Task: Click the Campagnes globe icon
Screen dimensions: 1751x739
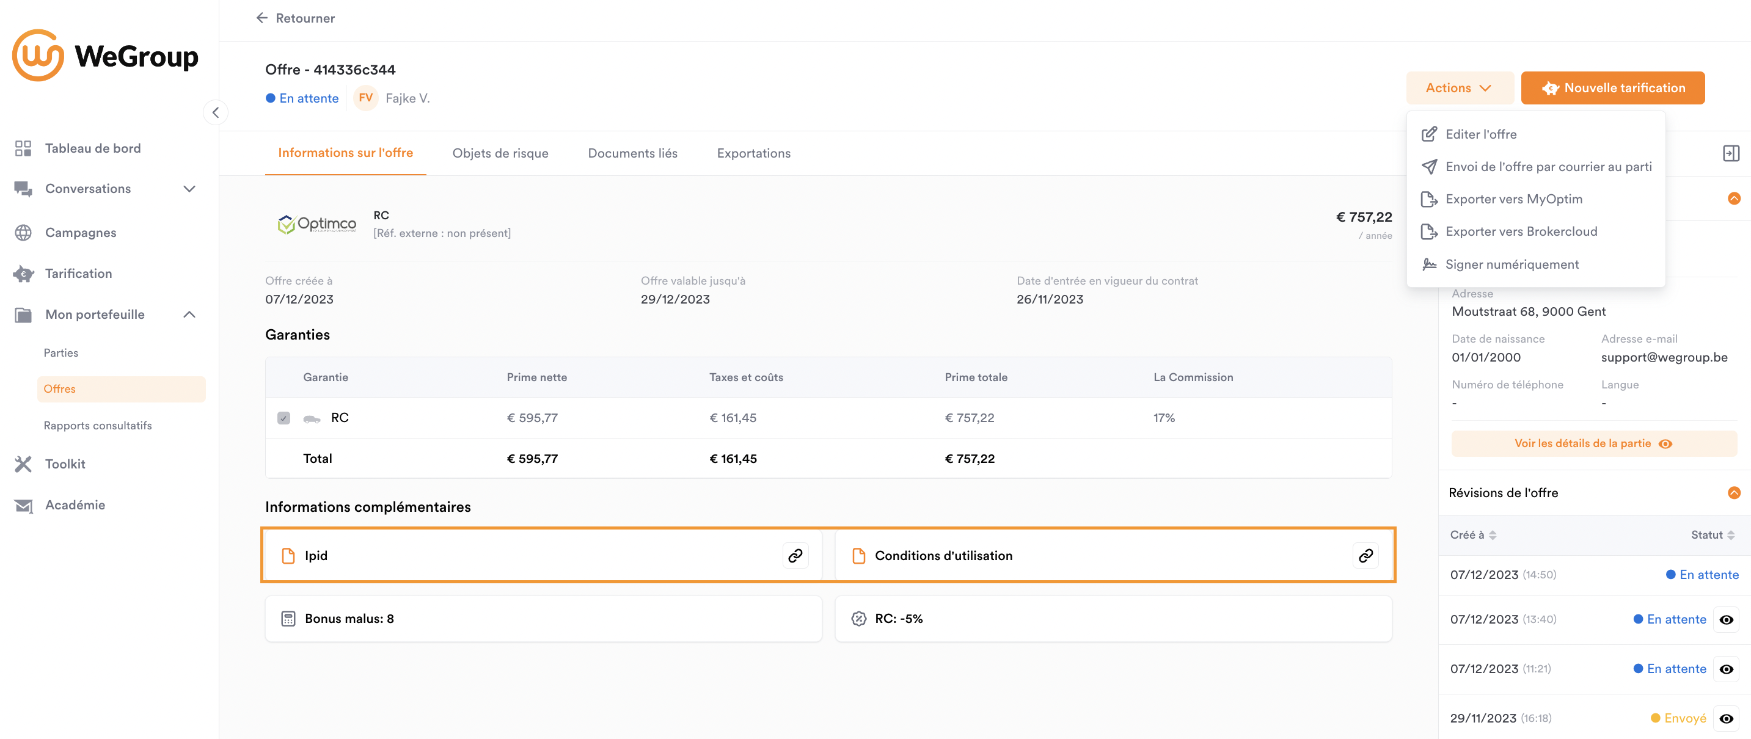Action: click(23, 232)
